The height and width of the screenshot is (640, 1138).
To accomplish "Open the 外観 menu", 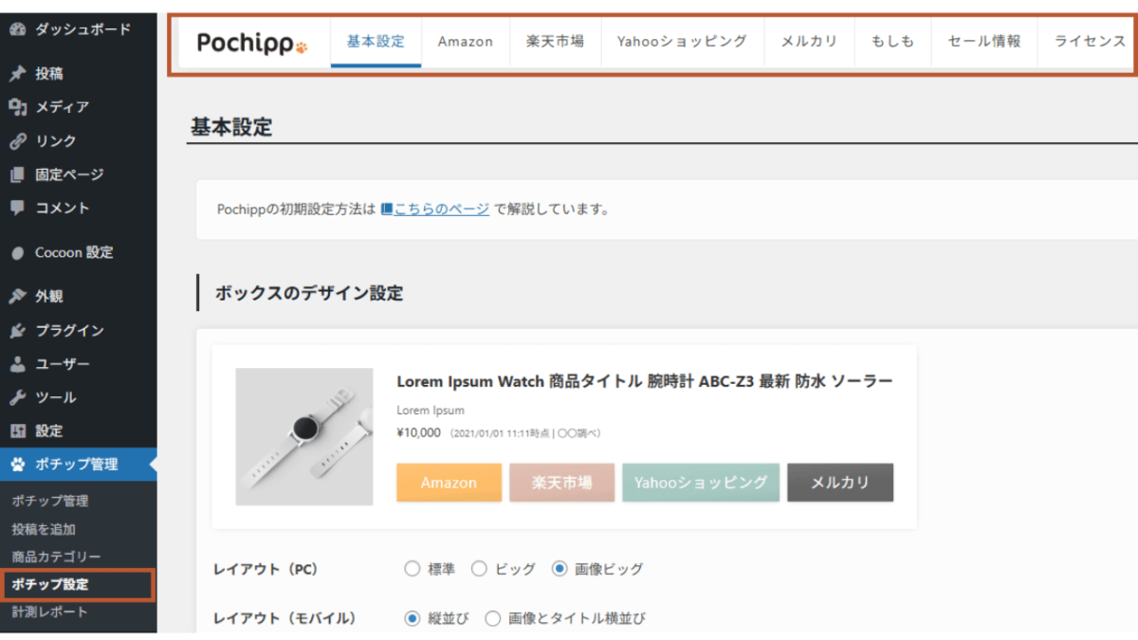I will pyautogui.click(x=79, y=297).
